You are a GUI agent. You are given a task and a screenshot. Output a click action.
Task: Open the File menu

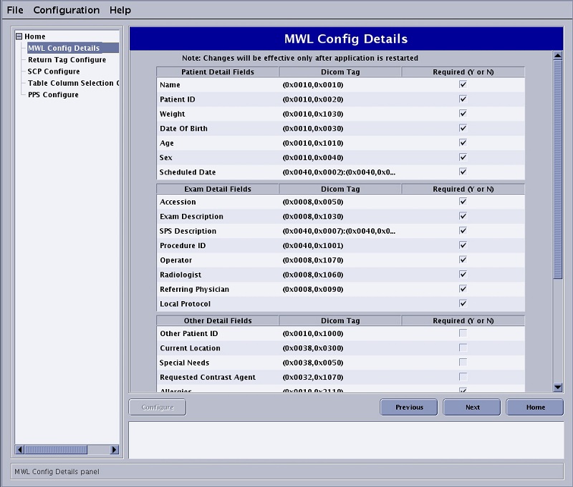point(15,10)
